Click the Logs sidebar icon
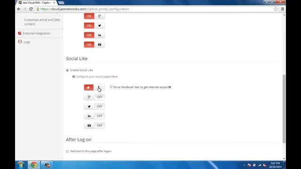Screen dimensions: 301x169 pos(20,42)
